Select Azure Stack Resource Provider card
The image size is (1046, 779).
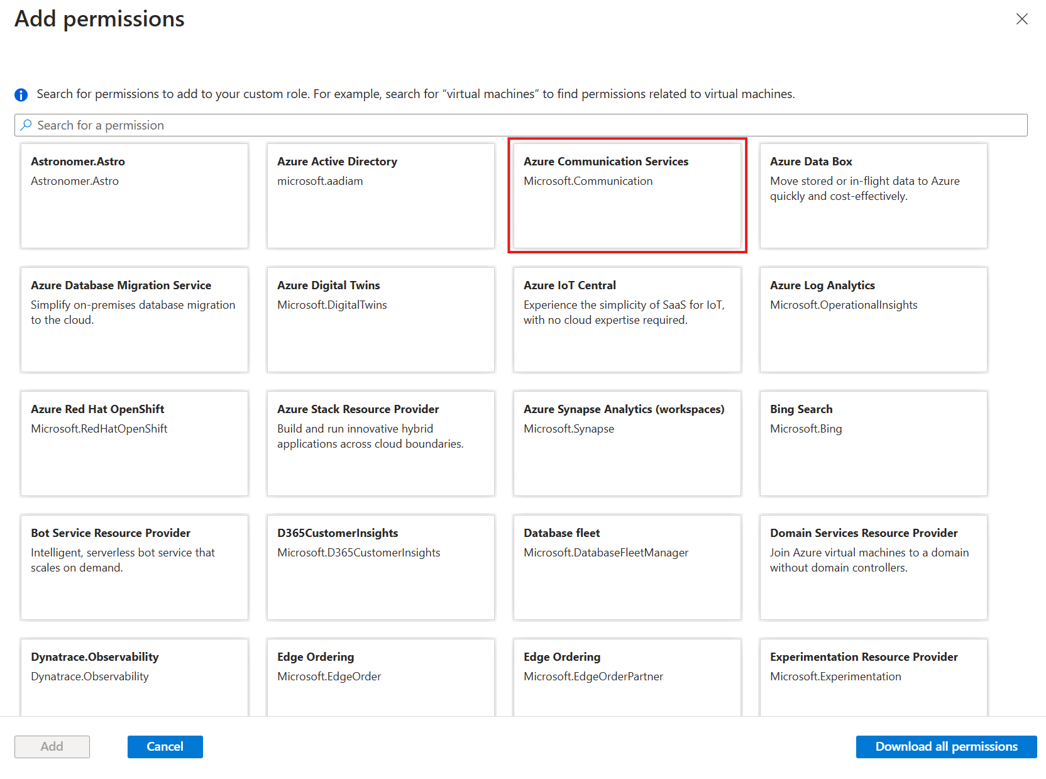tap(380, 443)
